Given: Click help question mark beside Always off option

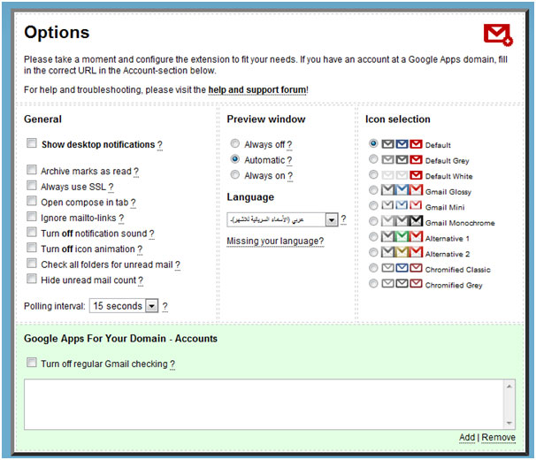Looking at the screenshot, I should [x=289, y=145].
